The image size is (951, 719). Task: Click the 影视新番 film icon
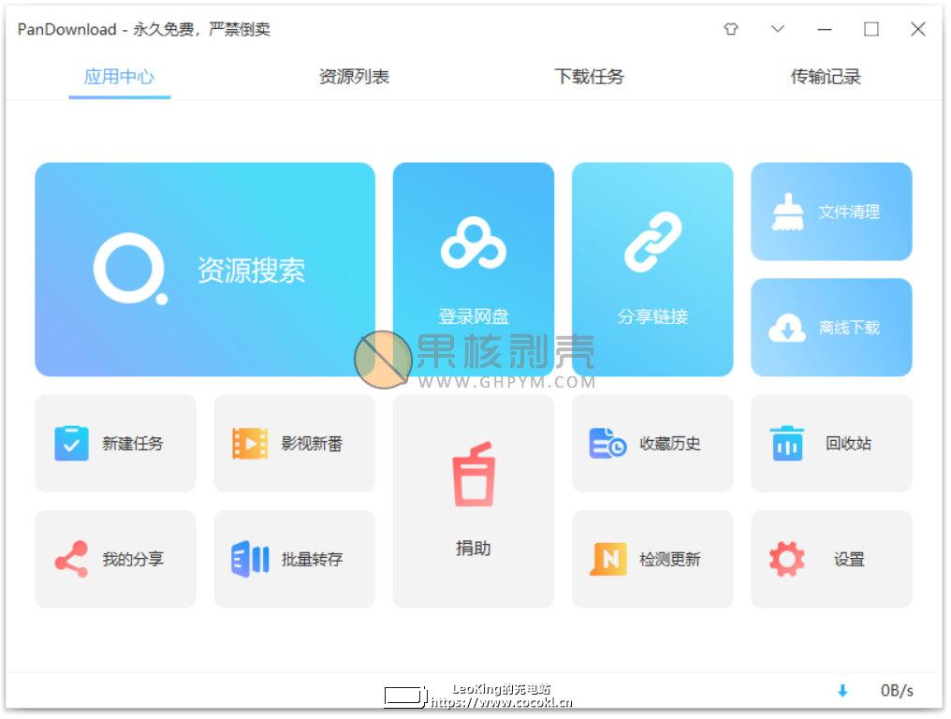coord(250,444)
